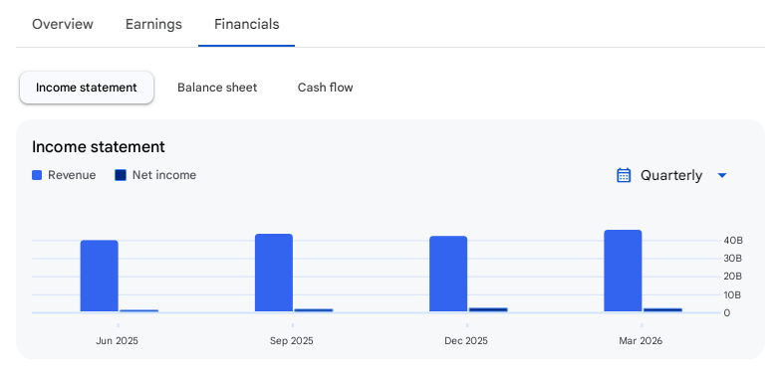783x378 pixels.
Task: Open the Earnings tab
Action: [153, 24]
